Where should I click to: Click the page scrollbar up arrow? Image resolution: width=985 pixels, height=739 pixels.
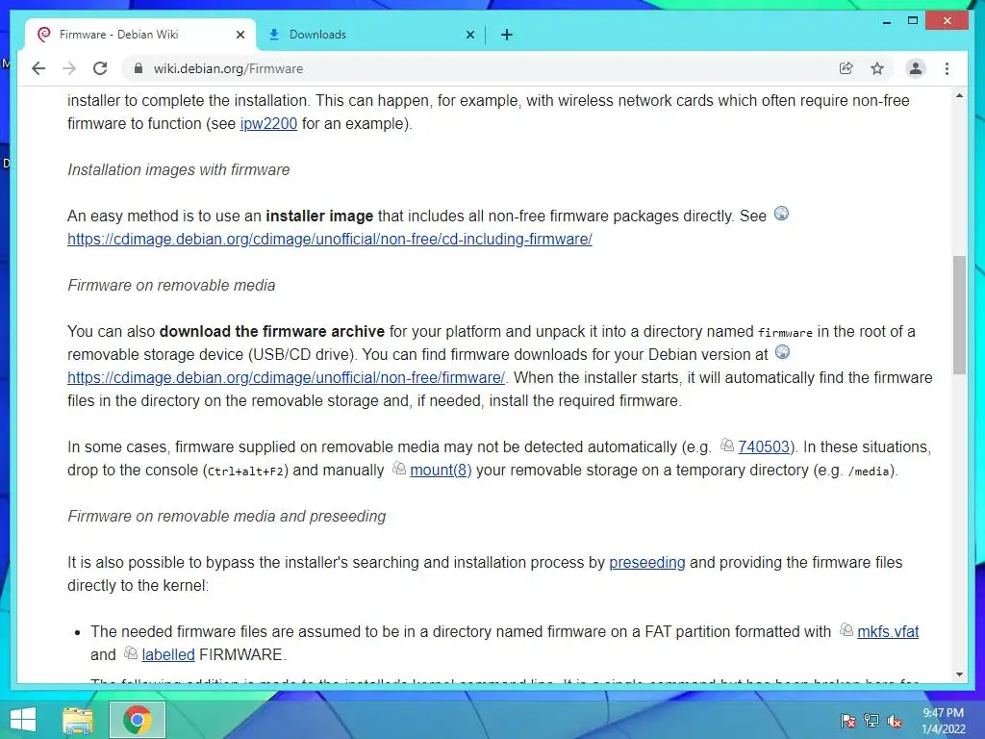click(x=959, y=96)
